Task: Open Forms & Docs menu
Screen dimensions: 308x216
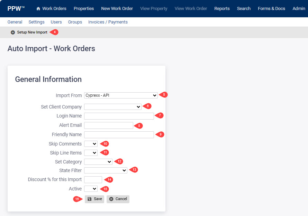Action: coord(271,9)
